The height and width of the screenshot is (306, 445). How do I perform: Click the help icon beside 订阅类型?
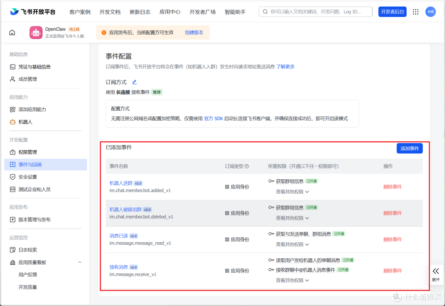(x=247, y=166)
